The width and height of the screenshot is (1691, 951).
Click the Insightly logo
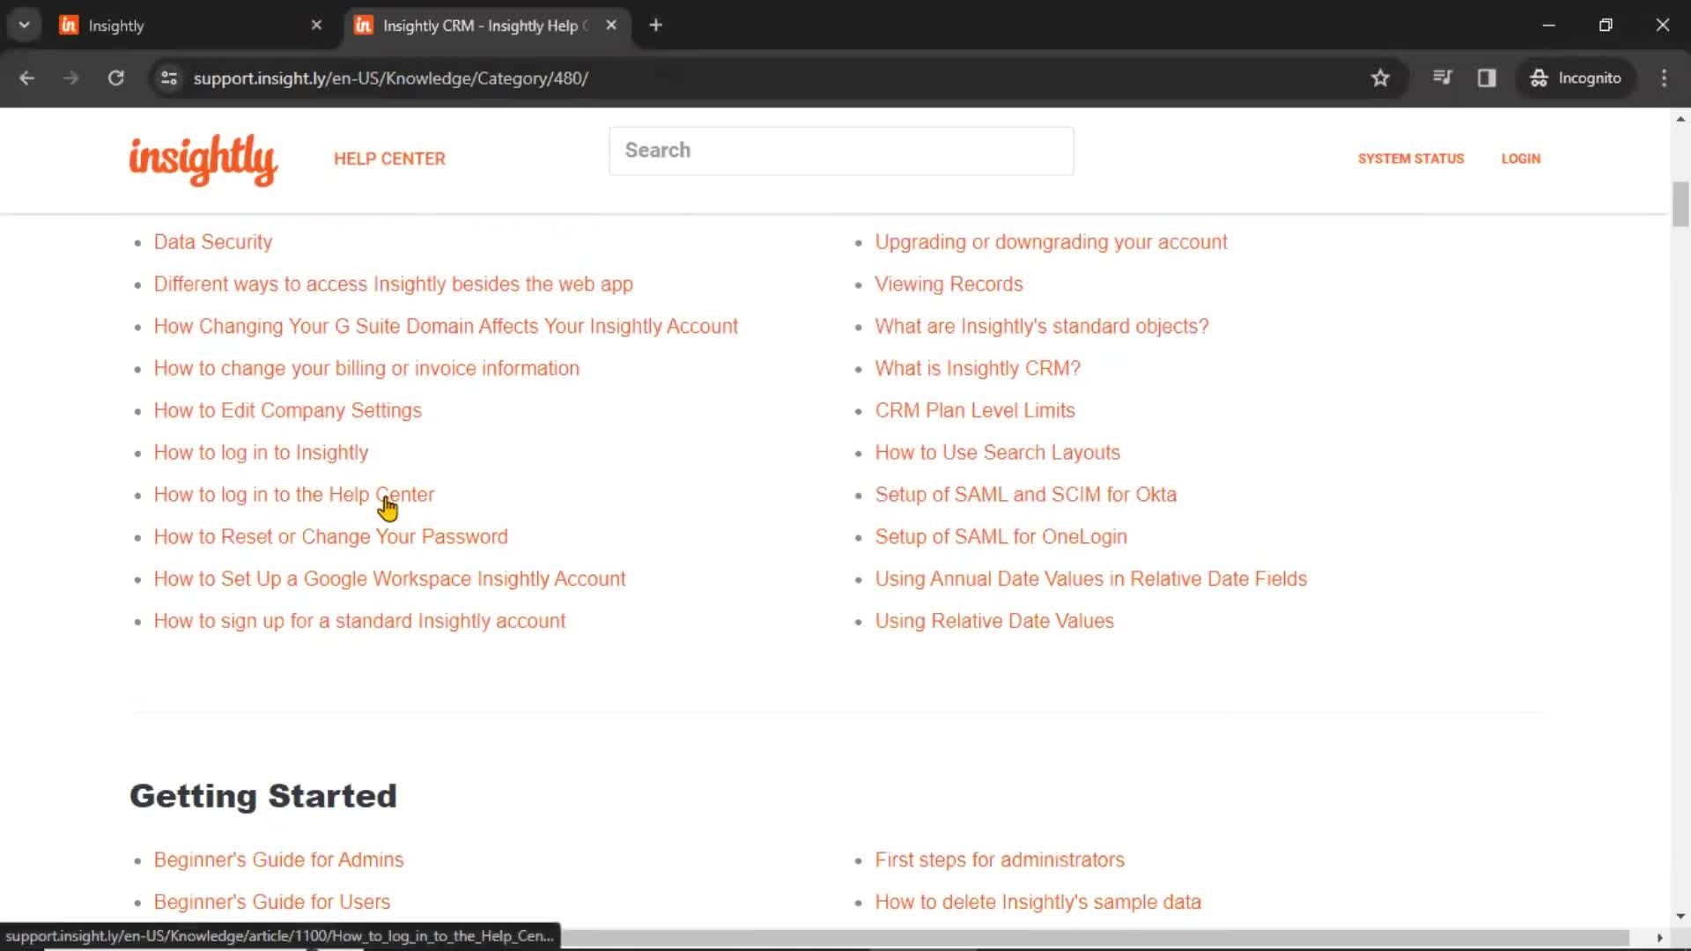(203, 159)
